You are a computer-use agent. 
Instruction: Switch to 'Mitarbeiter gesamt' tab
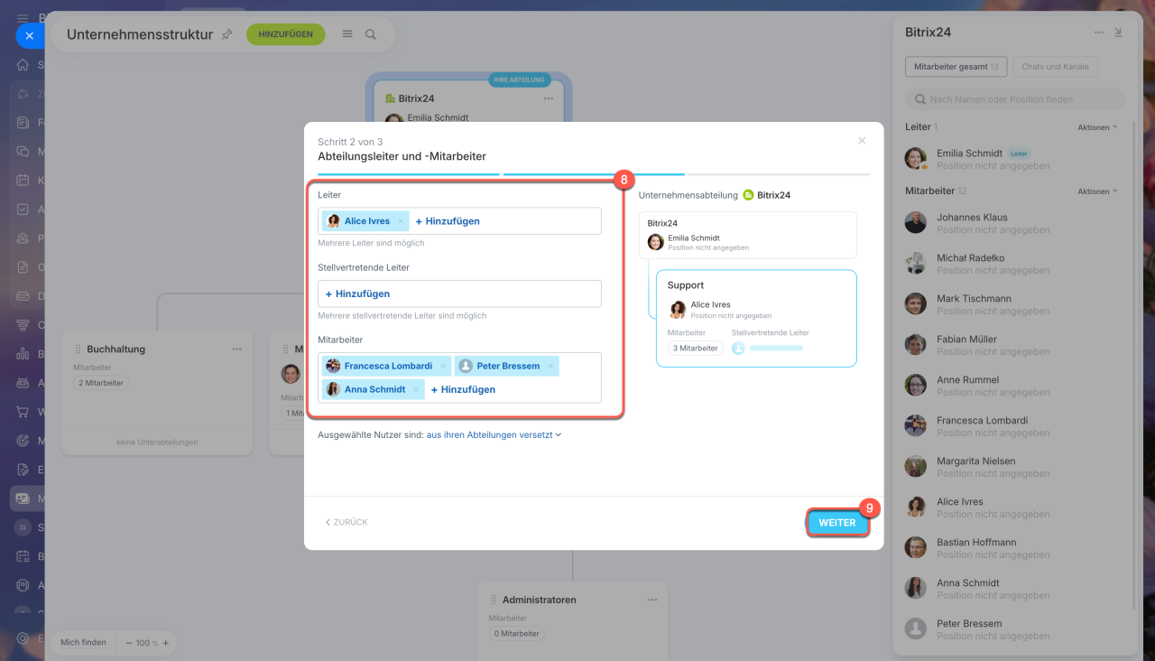[956, 67]
